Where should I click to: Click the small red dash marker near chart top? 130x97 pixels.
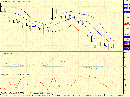[x=68, y=7]
